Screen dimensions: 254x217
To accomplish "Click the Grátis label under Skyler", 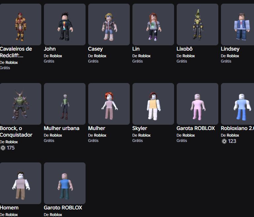I will 137,141.
